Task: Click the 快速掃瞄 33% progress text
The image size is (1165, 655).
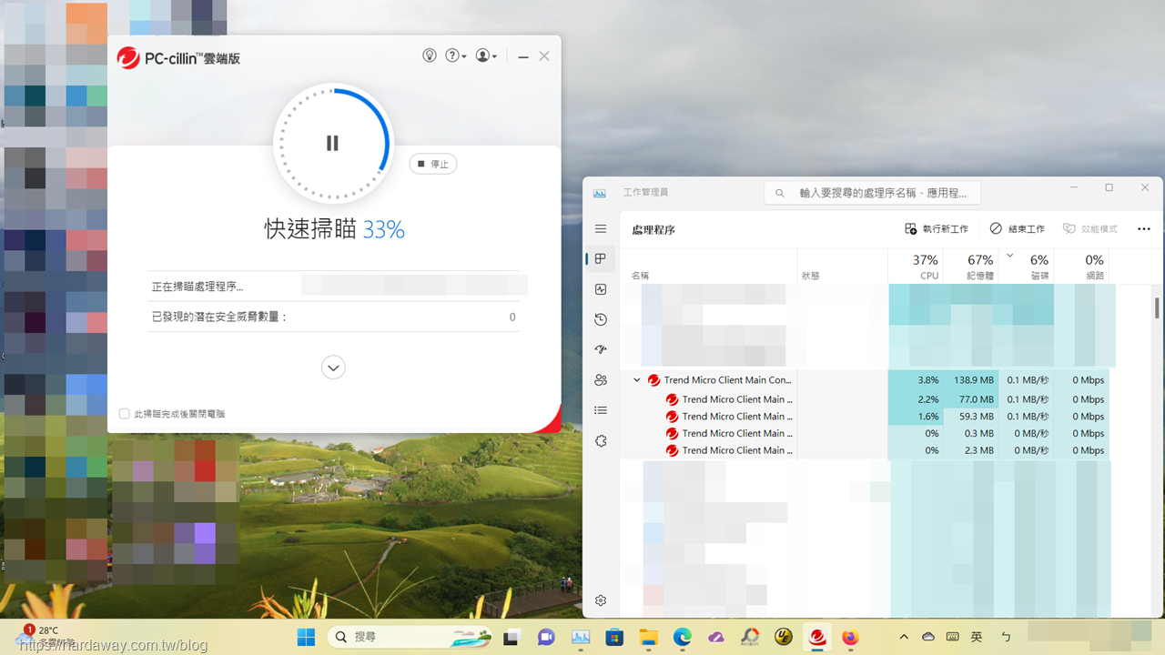Action: pyautogui.click(x=334, y=229)
